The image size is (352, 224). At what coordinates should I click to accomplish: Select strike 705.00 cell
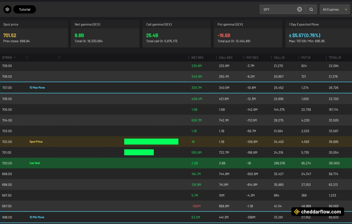pyautogui.click(x=7, y=110)
